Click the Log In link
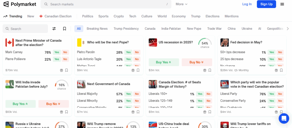 click(x=247, y=4)
